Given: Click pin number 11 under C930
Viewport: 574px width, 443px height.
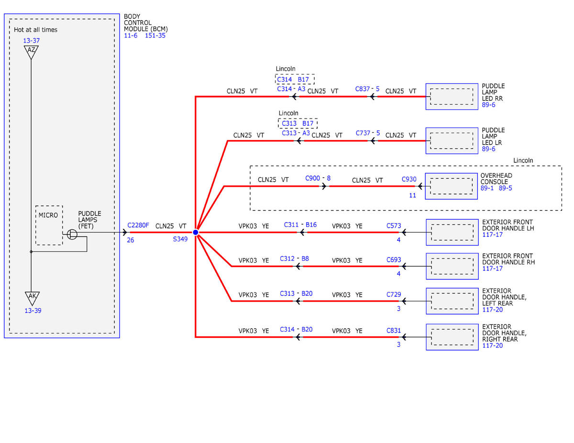Looking at the screenshot, I should point(412,195).
